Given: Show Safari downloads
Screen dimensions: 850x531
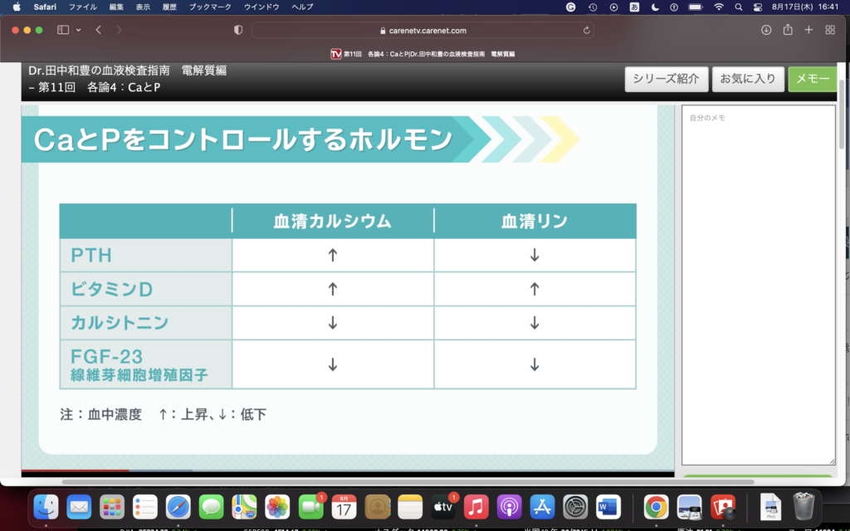Looking at the screenshot, I should pyautogui.click(x=766, y=30).
